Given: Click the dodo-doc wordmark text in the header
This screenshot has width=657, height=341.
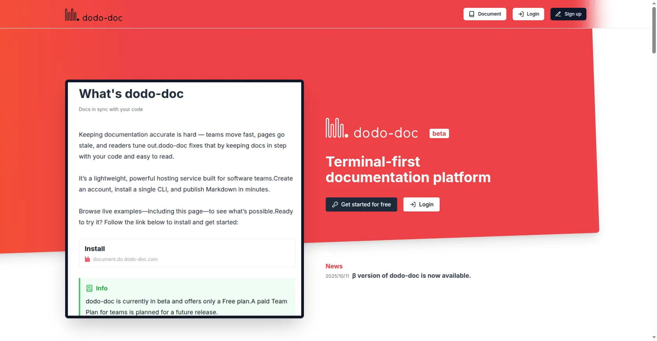Looking at the screenshot, I should pyautogui.click(x=102, y=18).
